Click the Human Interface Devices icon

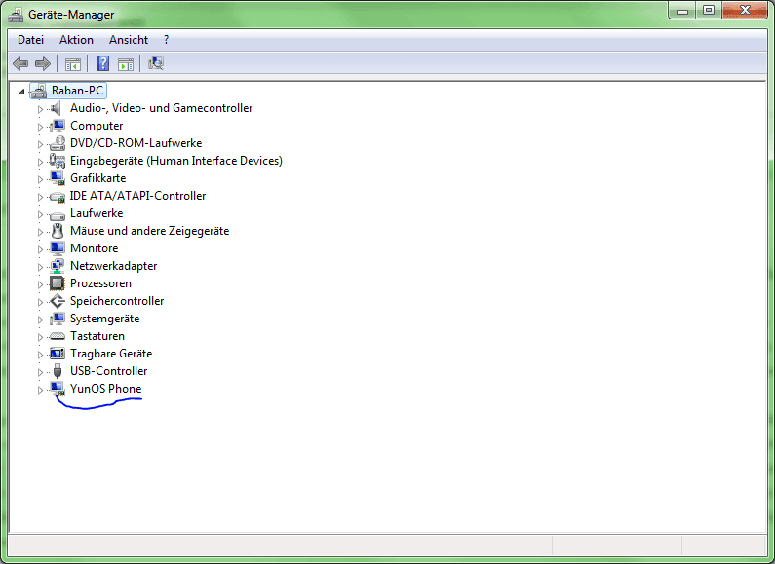click(x=58, y=161)
